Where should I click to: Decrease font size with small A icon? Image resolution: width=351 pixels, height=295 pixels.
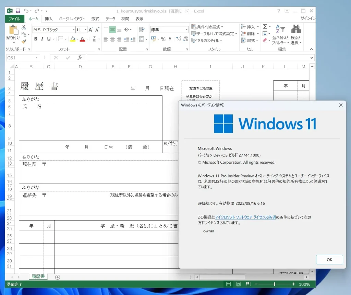pos(97,30)
